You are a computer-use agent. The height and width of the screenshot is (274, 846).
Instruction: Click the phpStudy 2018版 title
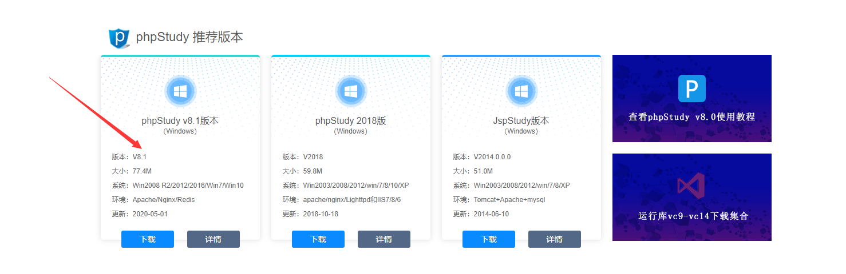coord(351,121)
